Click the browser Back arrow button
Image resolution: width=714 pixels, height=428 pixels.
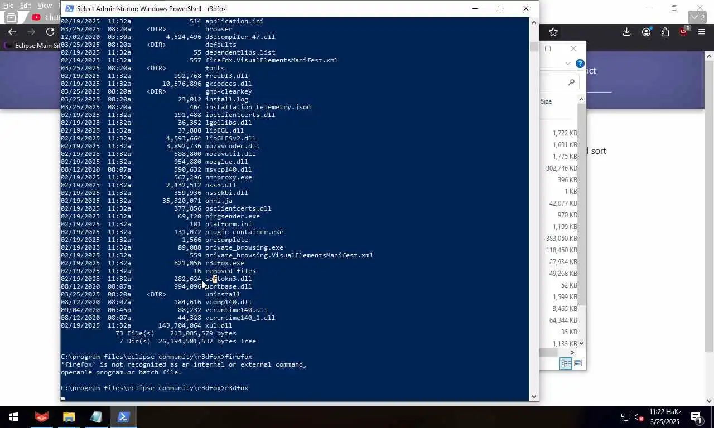click(12, 32)
